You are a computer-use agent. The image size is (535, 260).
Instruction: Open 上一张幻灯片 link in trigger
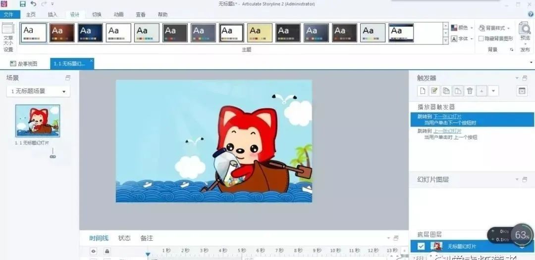[x=447, y=131]
